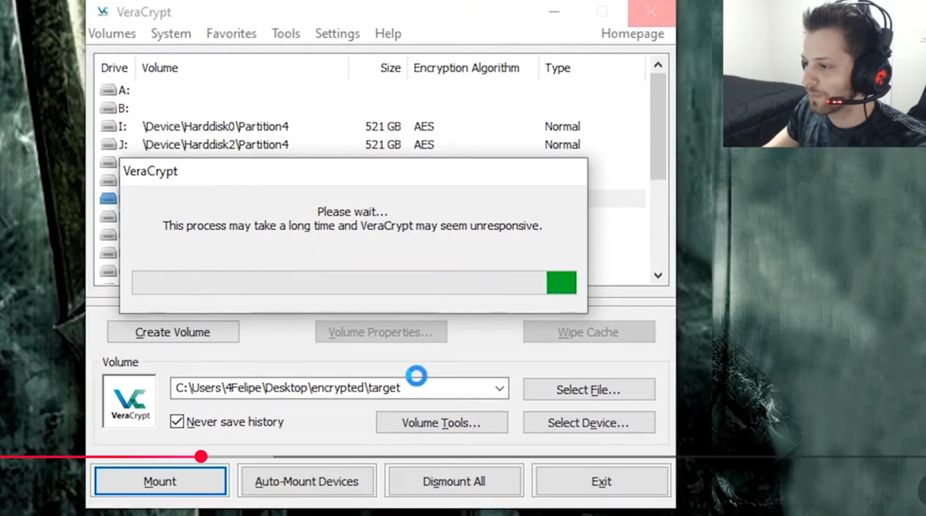
Task: Click the VeraCrypt title bar logo icon
Action: point(103,11)
